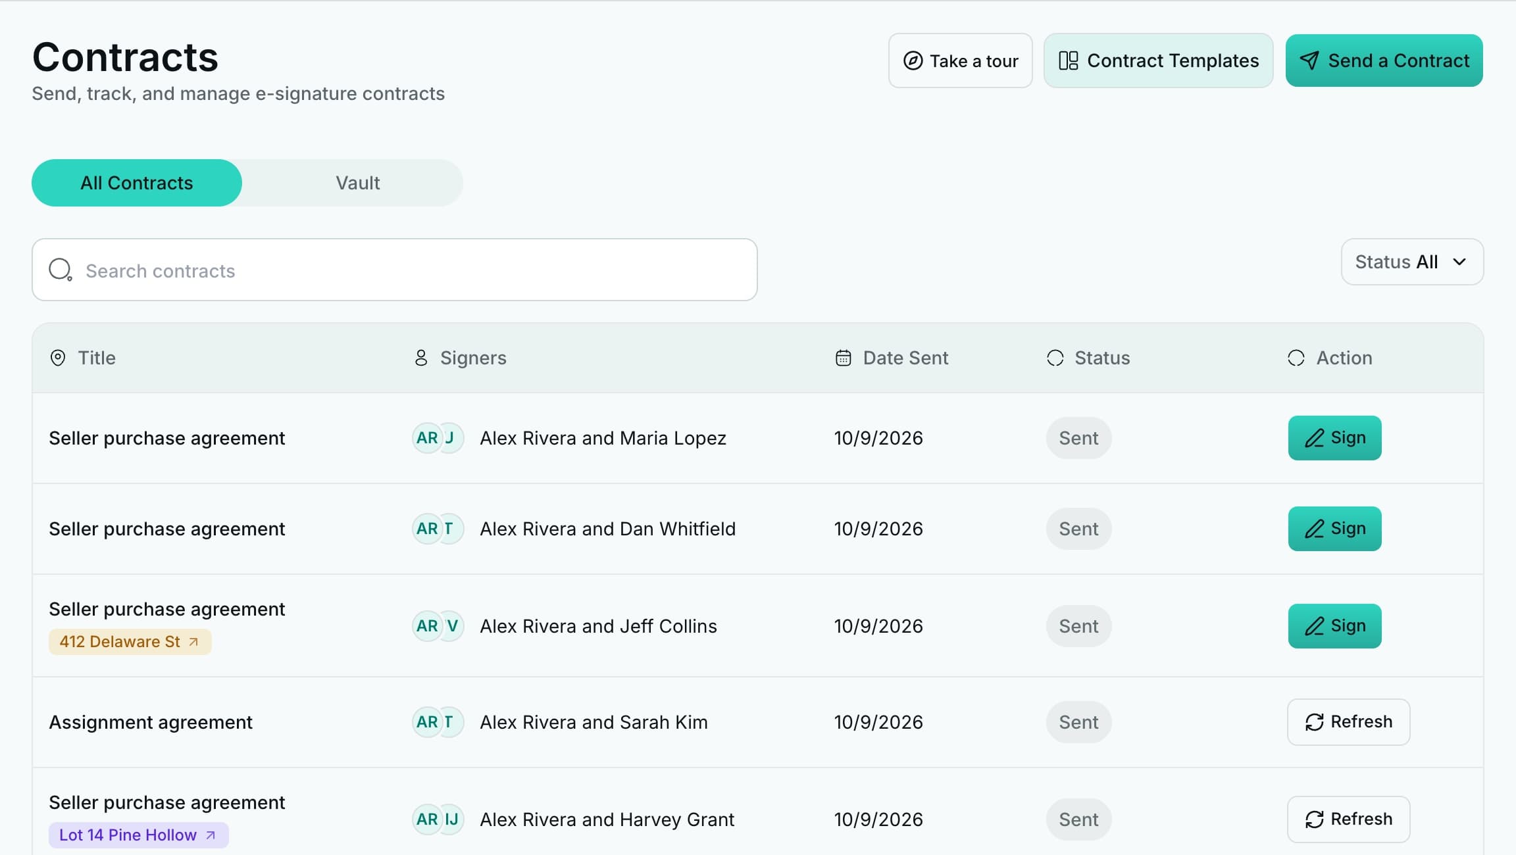
Task: Click the compass icon in Take a tour
Action: (x=913, y=61)
